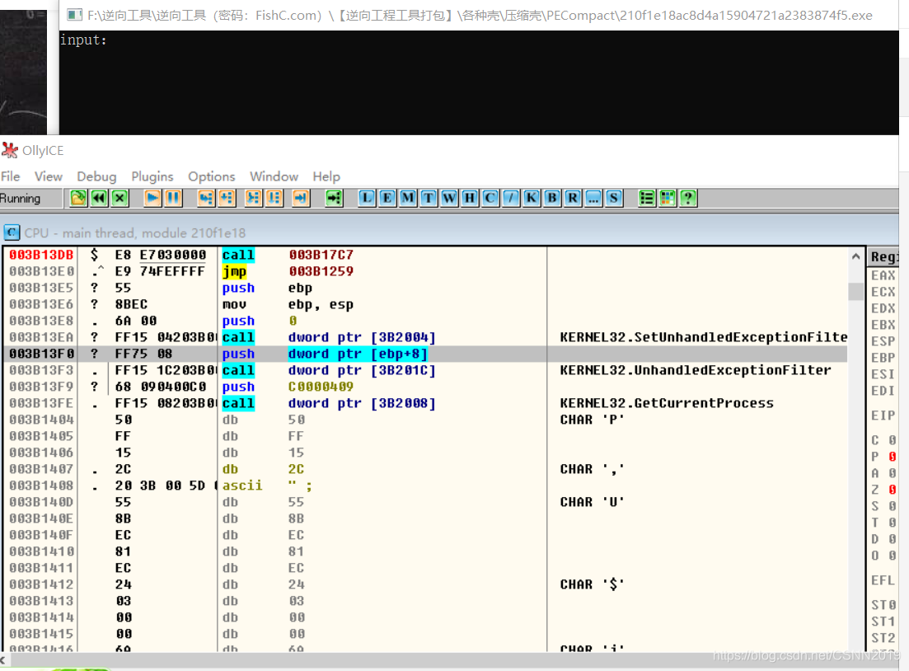Open Threads window with T button
The height and width of the screenshot is (671, 909).
coord(429,199)
